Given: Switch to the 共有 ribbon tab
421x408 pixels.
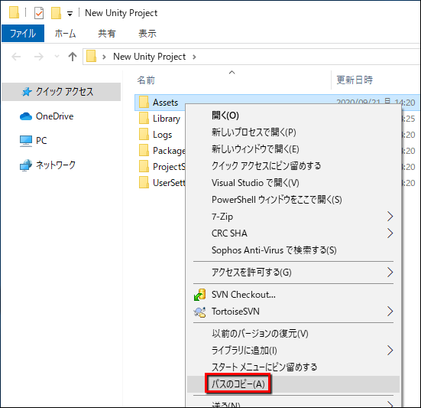Looking at the screenshot, I should 107,34.
